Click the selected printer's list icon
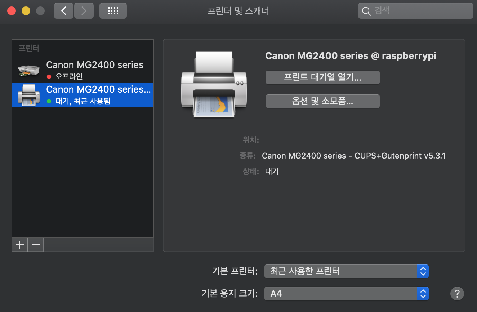Image resolution: width=477 pixels, height=312 pixels. coord(29,95)
